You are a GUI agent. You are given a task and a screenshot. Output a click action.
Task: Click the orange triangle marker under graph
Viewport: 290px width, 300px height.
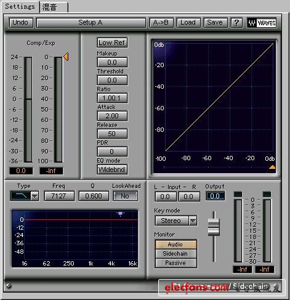[272, 167]
